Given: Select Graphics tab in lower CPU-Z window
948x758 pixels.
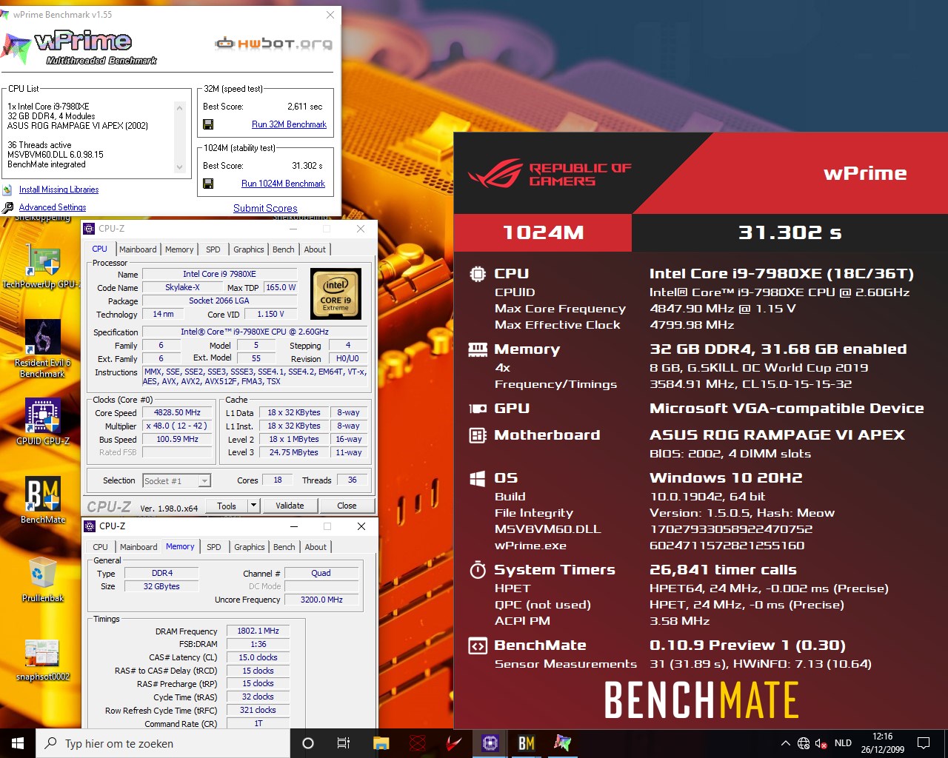Looking at the screenshot, I should point(250,547).
